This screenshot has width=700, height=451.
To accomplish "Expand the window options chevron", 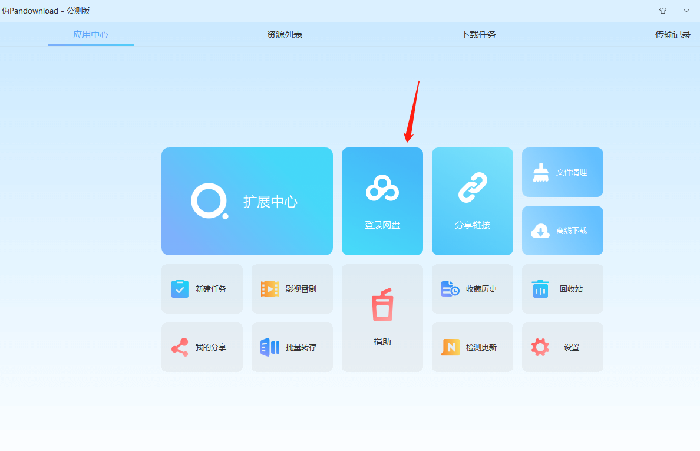I will click(x=686, y=11).
